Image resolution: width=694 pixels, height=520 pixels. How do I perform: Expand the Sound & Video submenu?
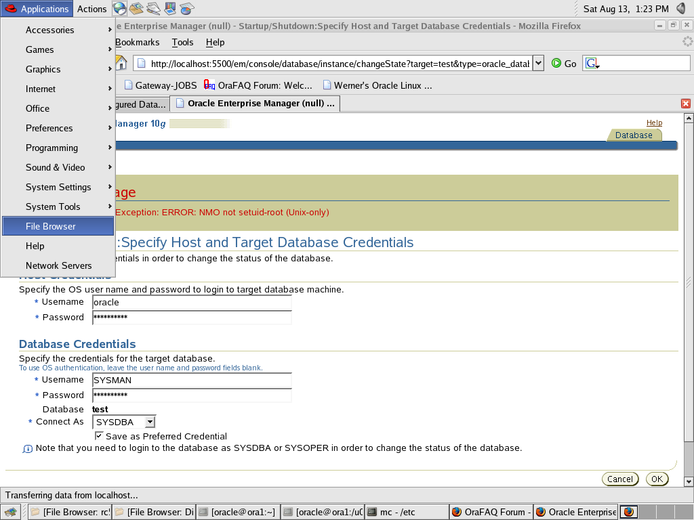click(x=58, y=168)
